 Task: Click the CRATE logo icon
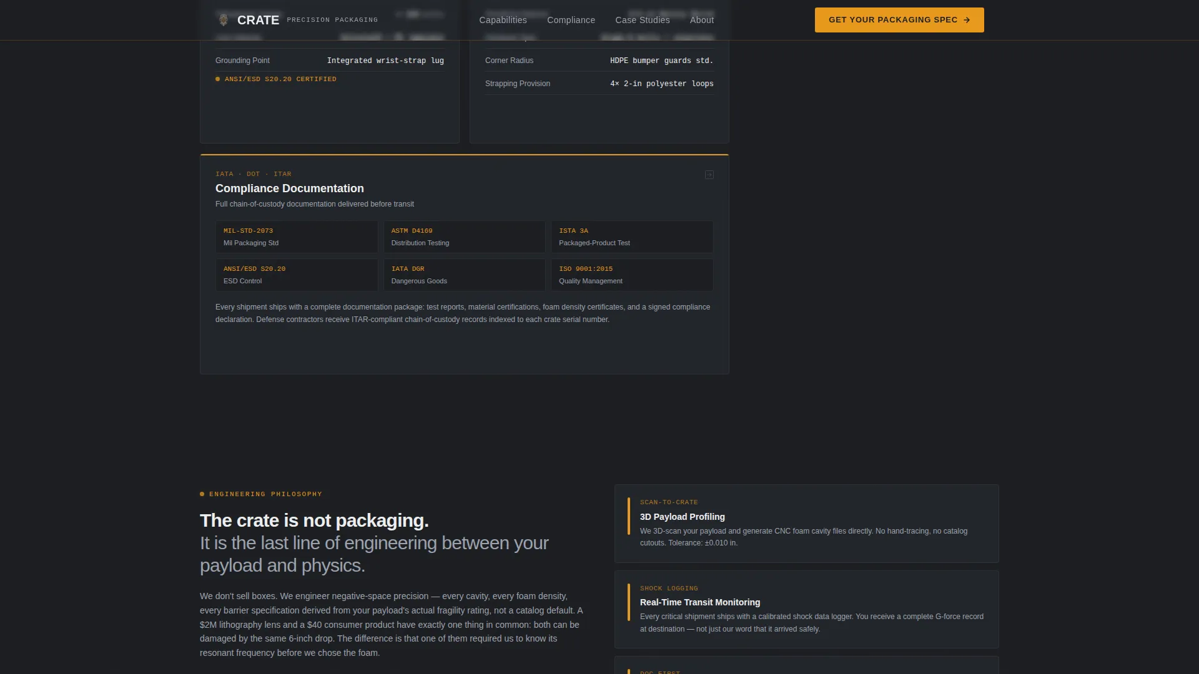click(x=223, y=20)
